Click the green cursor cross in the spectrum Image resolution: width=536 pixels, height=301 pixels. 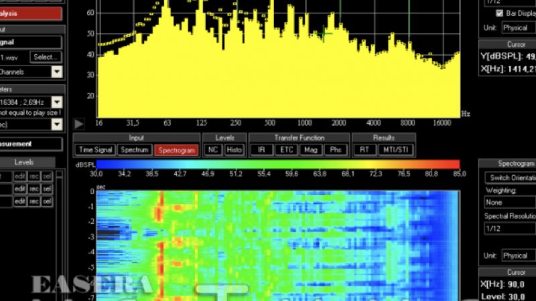pyautogui.click(x=324, y=34)
